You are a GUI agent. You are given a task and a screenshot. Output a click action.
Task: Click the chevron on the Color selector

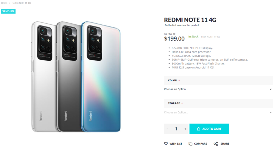pyautogui.click(x=271, y=89)
